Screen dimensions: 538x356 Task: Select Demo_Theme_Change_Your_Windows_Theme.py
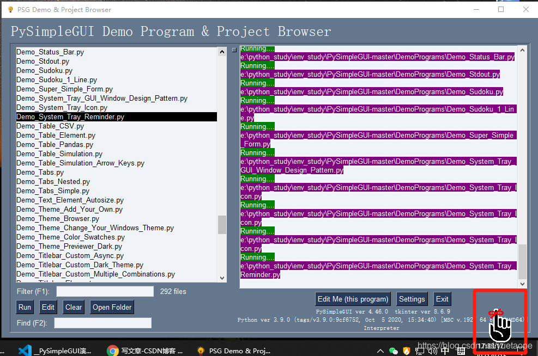pyautogui.click(x=117, y=228)
